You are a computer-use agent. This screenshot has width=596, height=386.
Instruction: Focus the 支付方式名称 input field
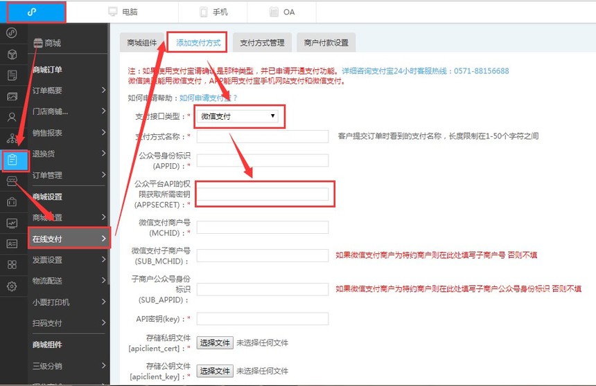pos(263,137)
